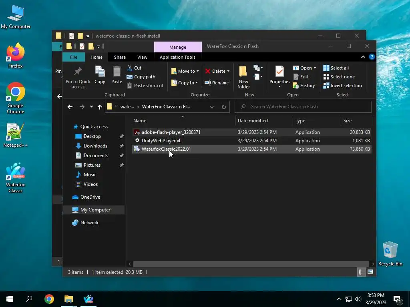Select UnityWebPlayer64 file
Screen dimensions: 410x307
click(x=251, y=140)
